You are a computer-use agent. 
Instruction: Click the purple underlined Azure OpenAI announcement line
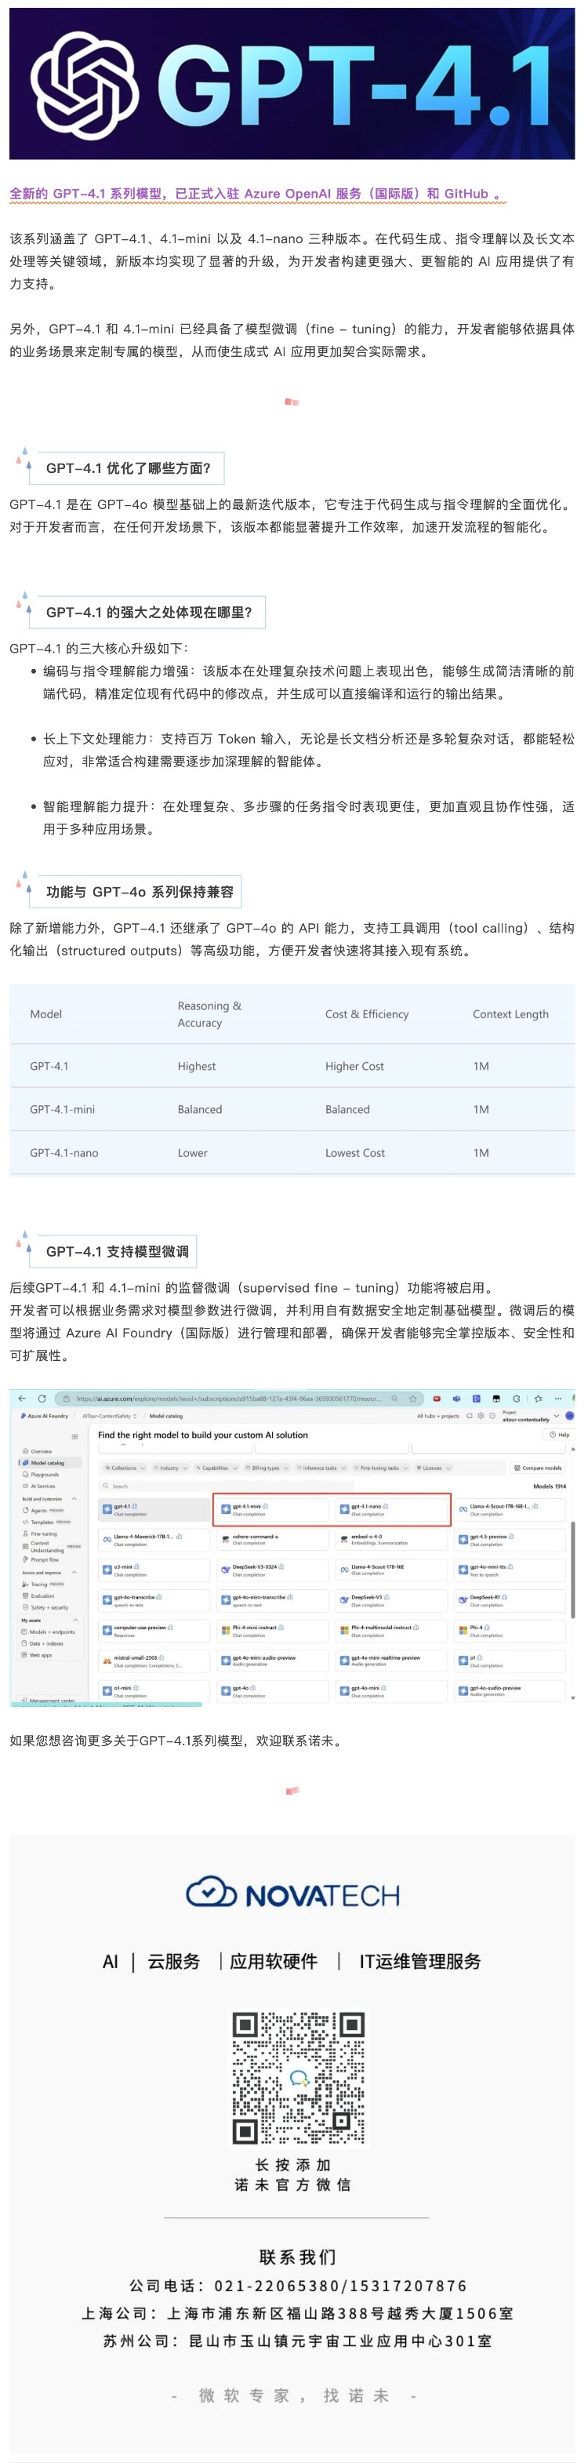click(x=256, y=194)
